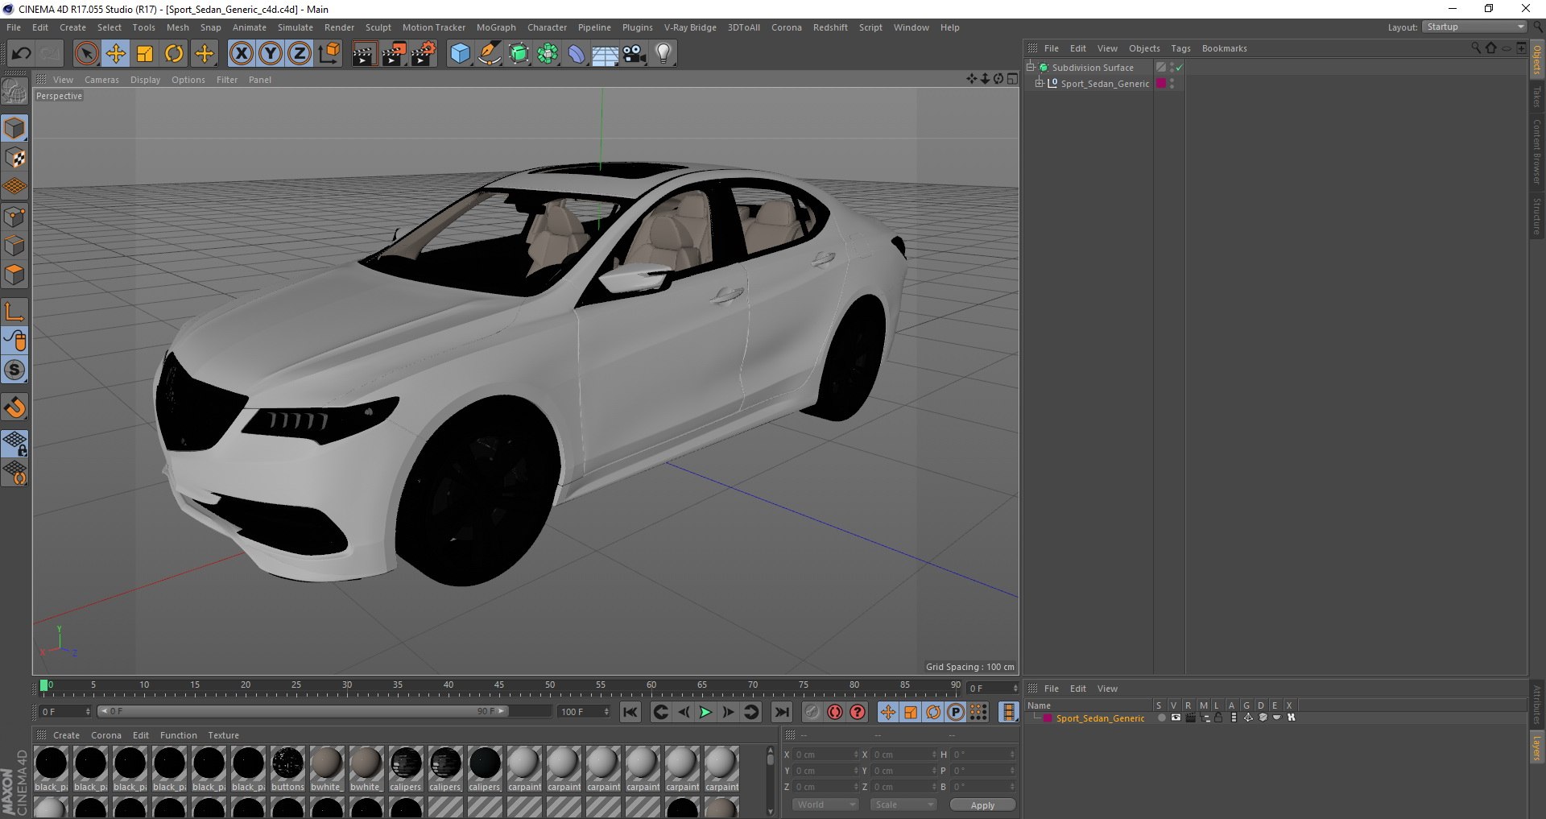Add a Light object
The width and height of the screenshot is (1546, 819).
point(663,54)
